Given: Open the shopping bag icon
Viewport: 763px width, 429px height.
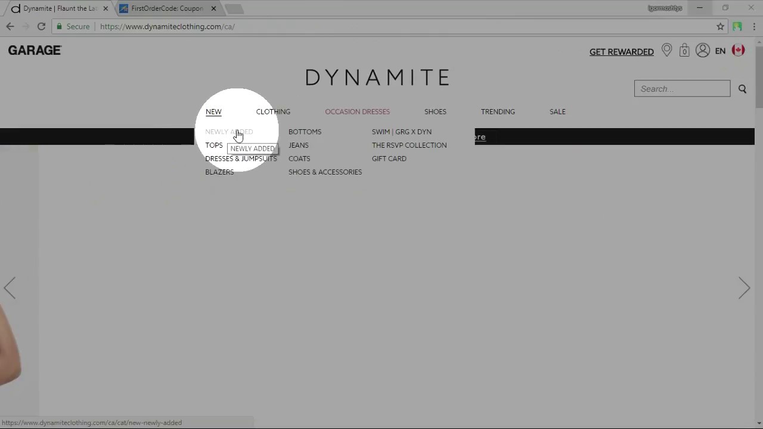Looking at the screenshot, I should click(684, 51).
